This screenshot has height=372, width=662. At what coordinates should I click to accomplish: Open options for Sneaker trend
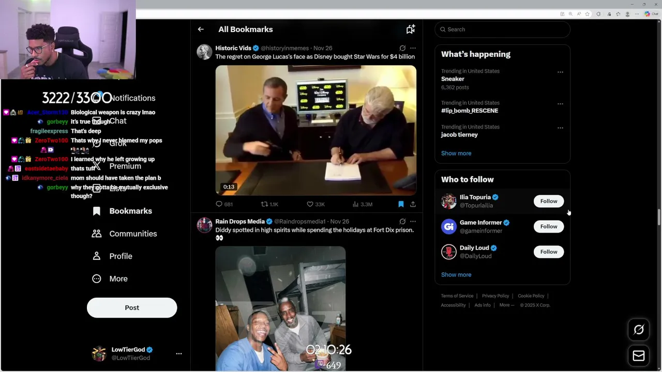pyautogui.click(x=560, y=72)
